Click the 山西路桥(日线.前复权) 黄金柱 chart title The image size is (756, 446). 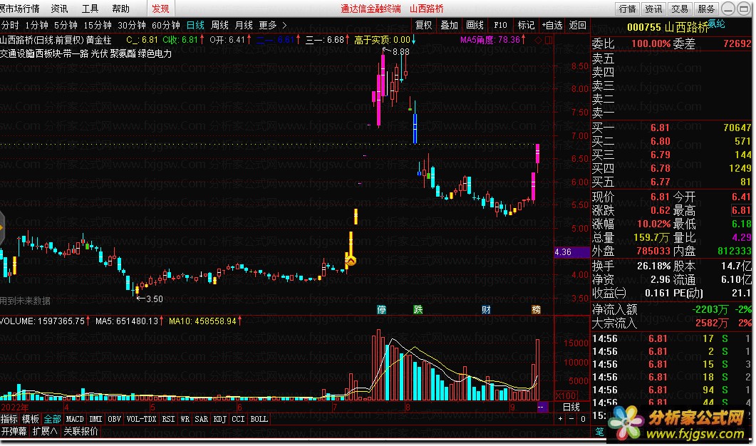click(56, 40)
